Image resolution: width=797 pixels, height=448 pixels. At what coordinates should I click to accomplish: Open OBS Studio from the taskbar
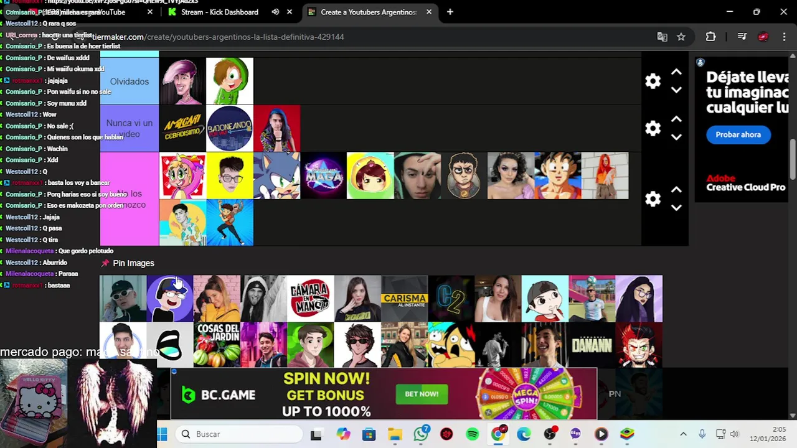tap(549, 434)
